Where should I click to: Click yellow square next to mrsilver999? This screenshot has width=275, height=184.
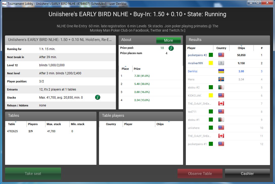click(211, 63)
